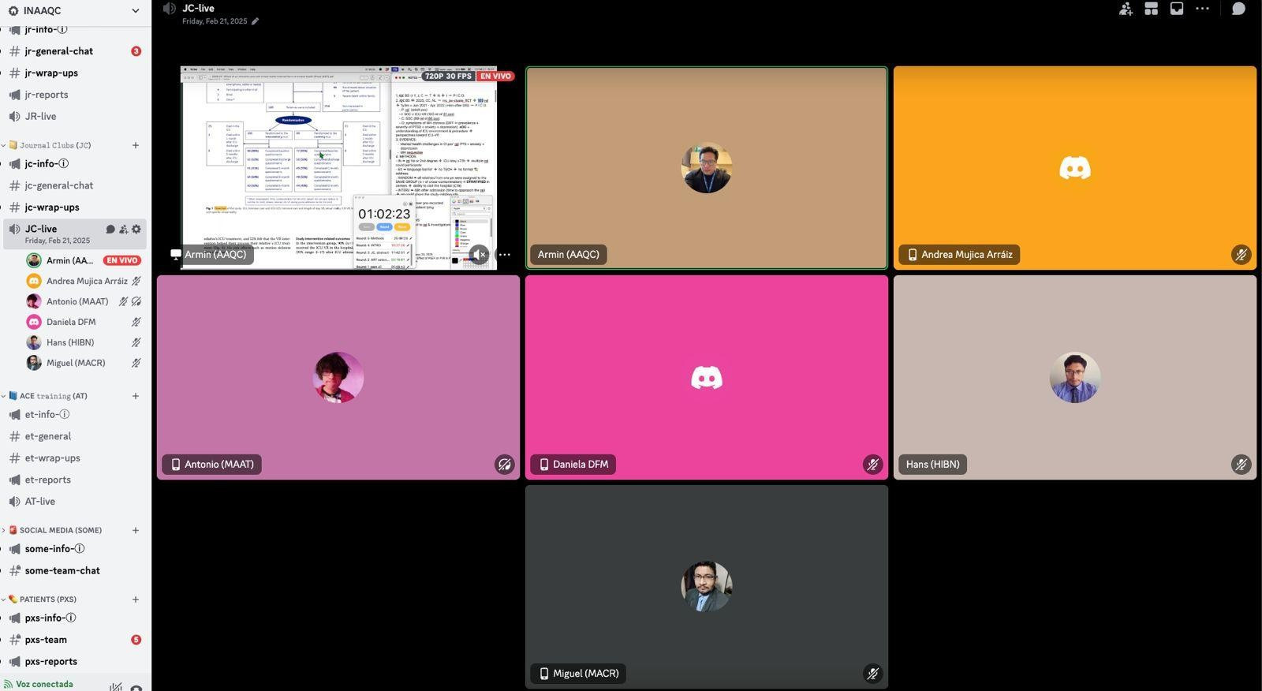Add a channel to SOCIAL MEDIA (SOME) category
The width and height of the screenshot is (1262, 691).
[x=136, y=530]
